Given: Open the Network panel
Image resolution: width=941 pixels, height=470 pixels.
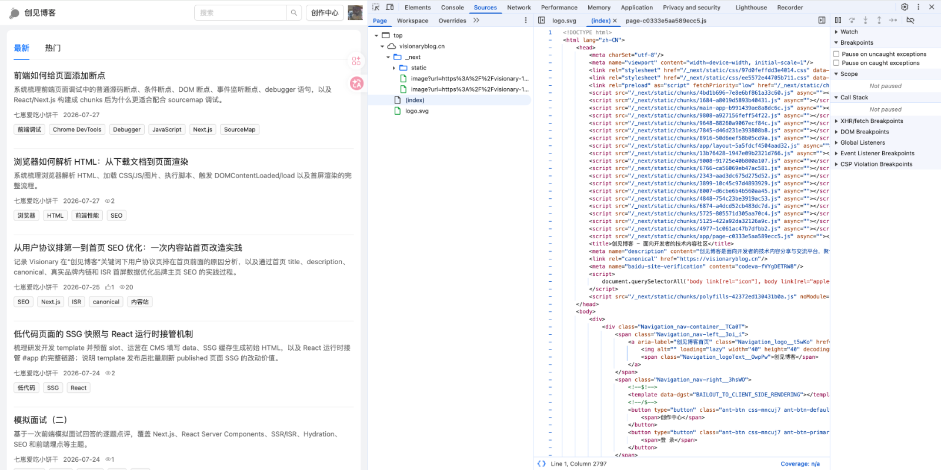Looking at the screenshot, I should pyautogui.click(x=519, y=8).
